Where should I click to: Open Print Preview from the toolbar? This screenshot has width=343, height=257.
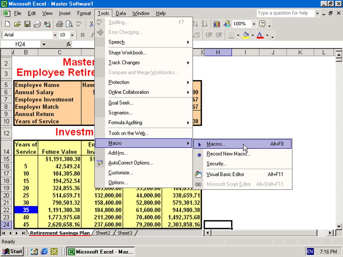(x=69, y=24)
